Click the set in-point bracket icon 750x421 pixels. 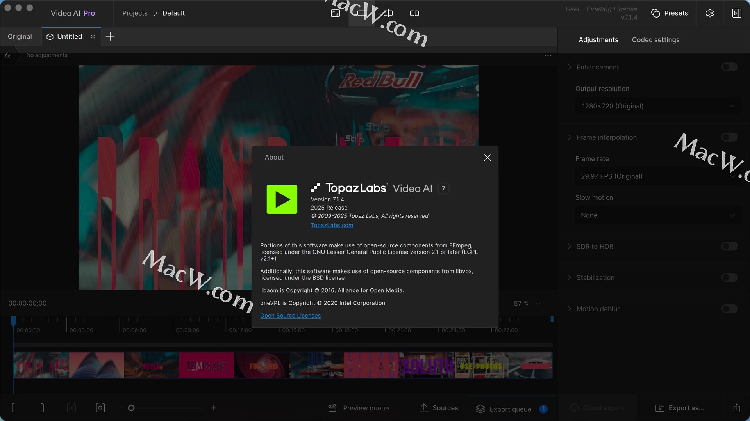(x=14, y=408)
